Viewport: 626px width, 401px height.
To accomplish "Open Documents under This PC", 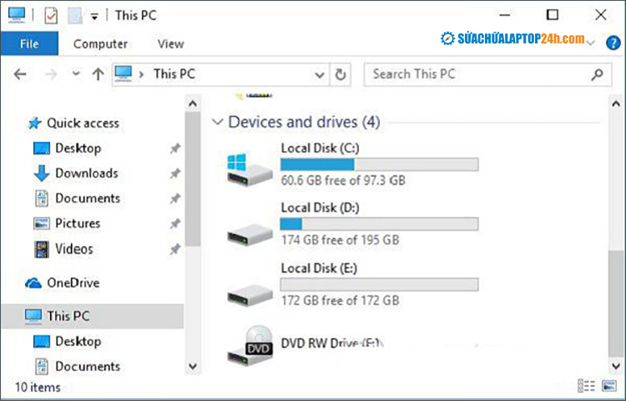I will (x=88, y=366).
